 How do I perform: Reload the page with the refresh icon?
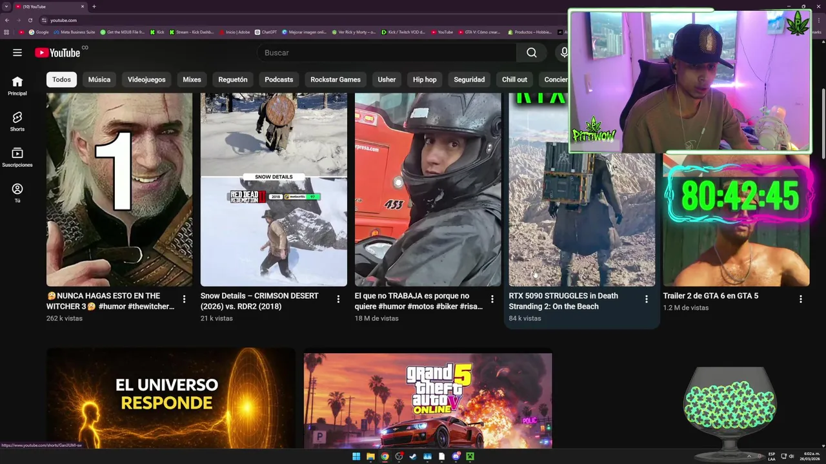pyautogui.click(x=30, y=20)
